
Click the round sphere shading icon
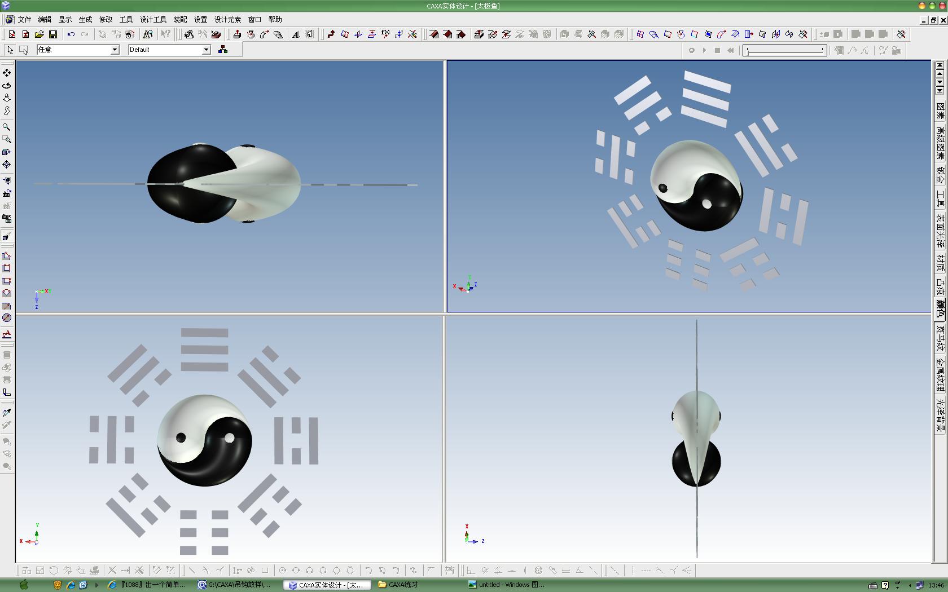point(7,318)
